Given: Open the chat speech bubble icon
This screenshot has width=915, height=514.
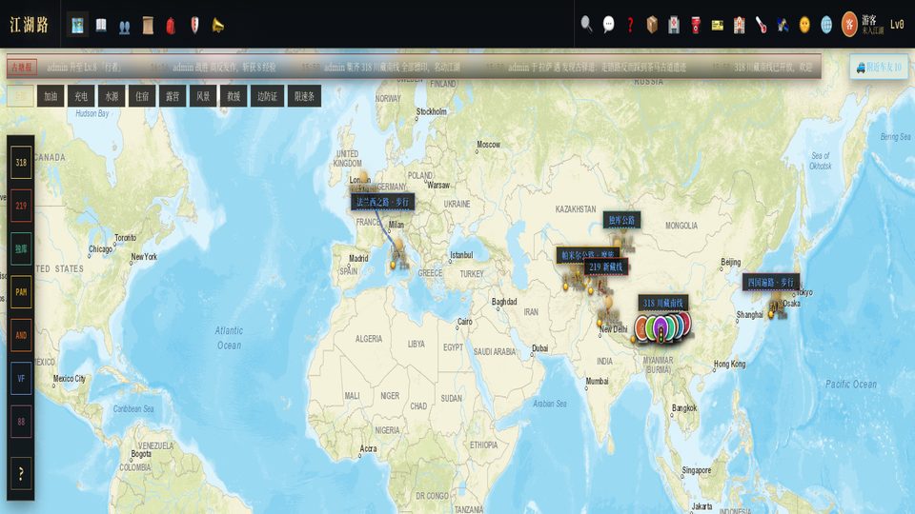Looking at the screenshot, I should tap(609, 25).
